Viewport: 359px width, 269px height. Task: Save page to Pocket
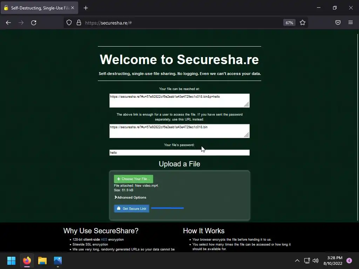338,22
